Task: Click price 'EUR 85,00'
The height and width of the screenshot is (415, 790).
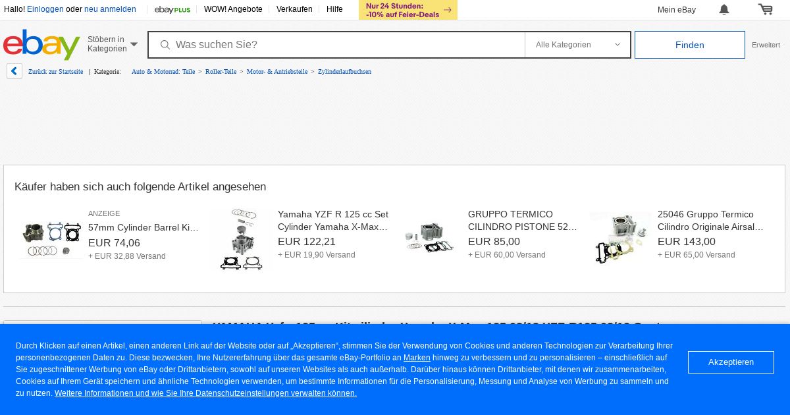Action: point(494,242)
